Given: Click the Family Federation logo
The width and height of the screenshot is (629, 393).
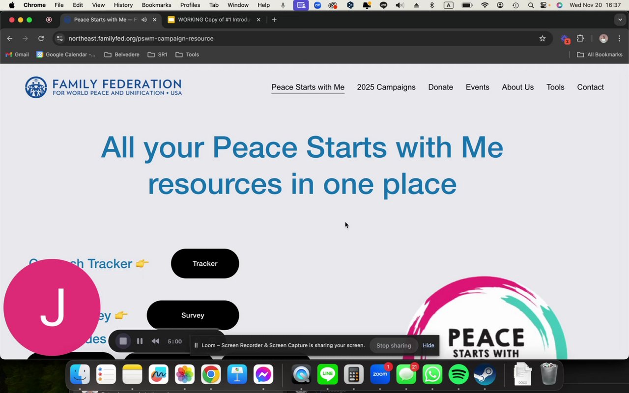Looking at the screenshot, I should (x=103, y=87).
